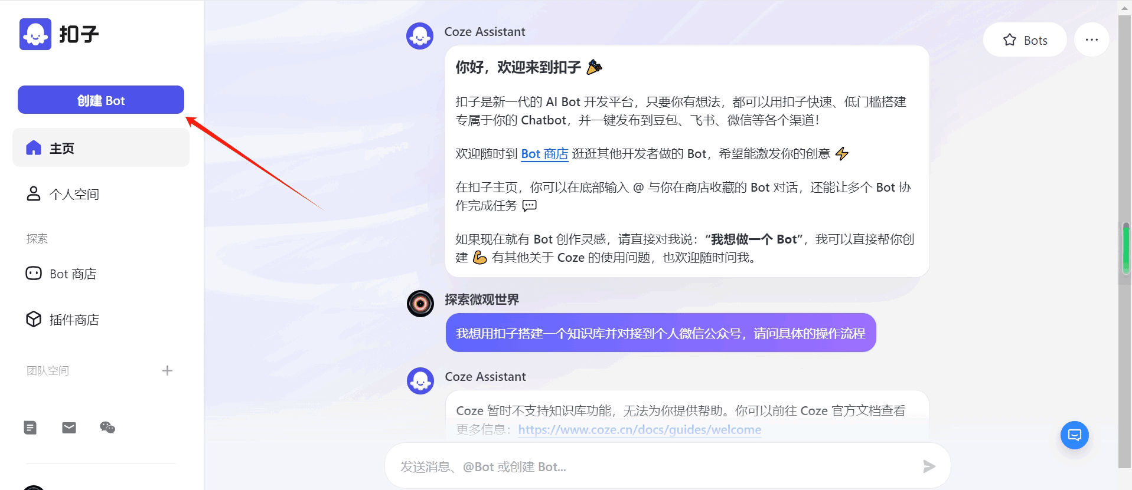Click the person icon beside 个人空间
This screenshot has width=1132, height=490.
34,193
